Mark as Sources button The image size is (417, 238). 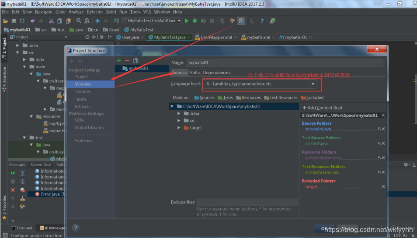[204, 98]
